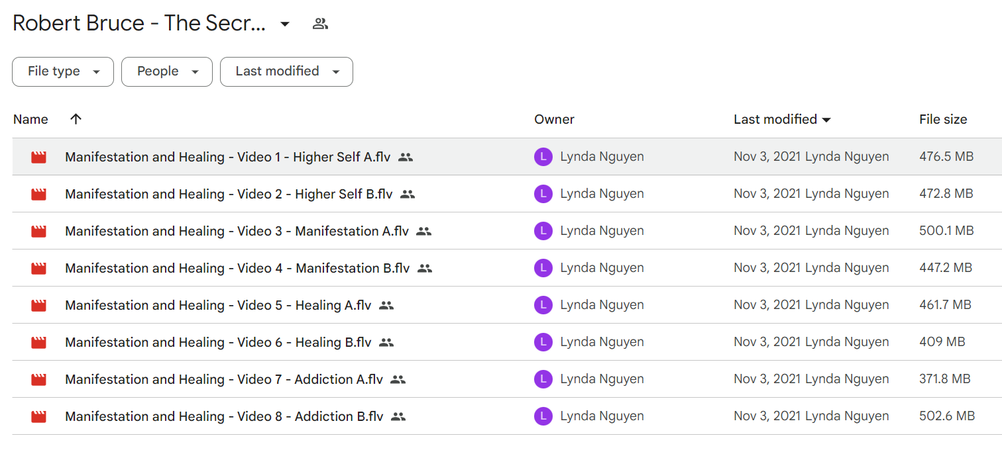This screenshot has width=1002, height=452.
Task: Open the File type filter
Action: coord(63,71)
